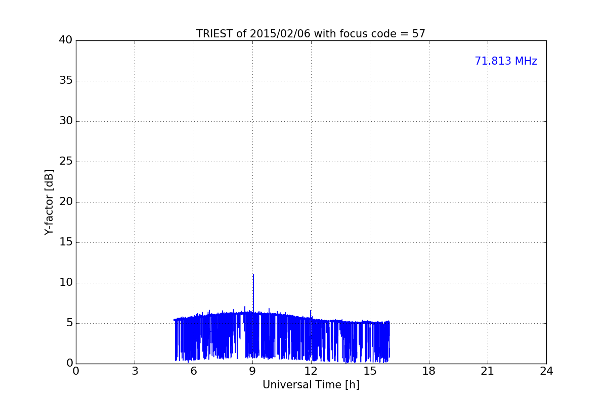Click x-axis tick label '3'
This screenshot has height=404, width=607.
point(135,371)
